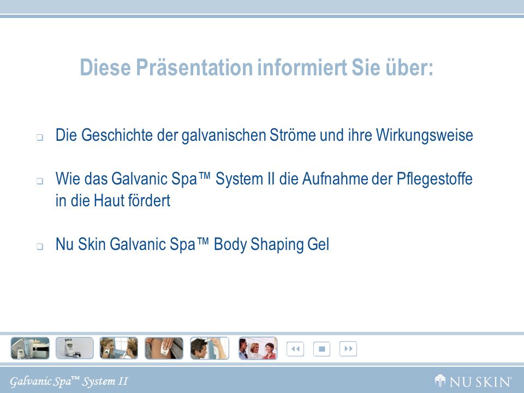The image size is (524, 393).
Task: Open the thumbnail of devices and equipment
Action: [30, 348]
